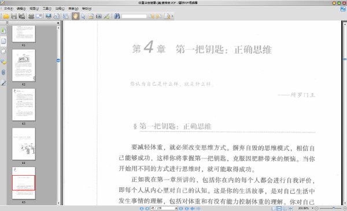Select page 45 thumbnail
The image size is (347, 211).
tap(24, 183)
